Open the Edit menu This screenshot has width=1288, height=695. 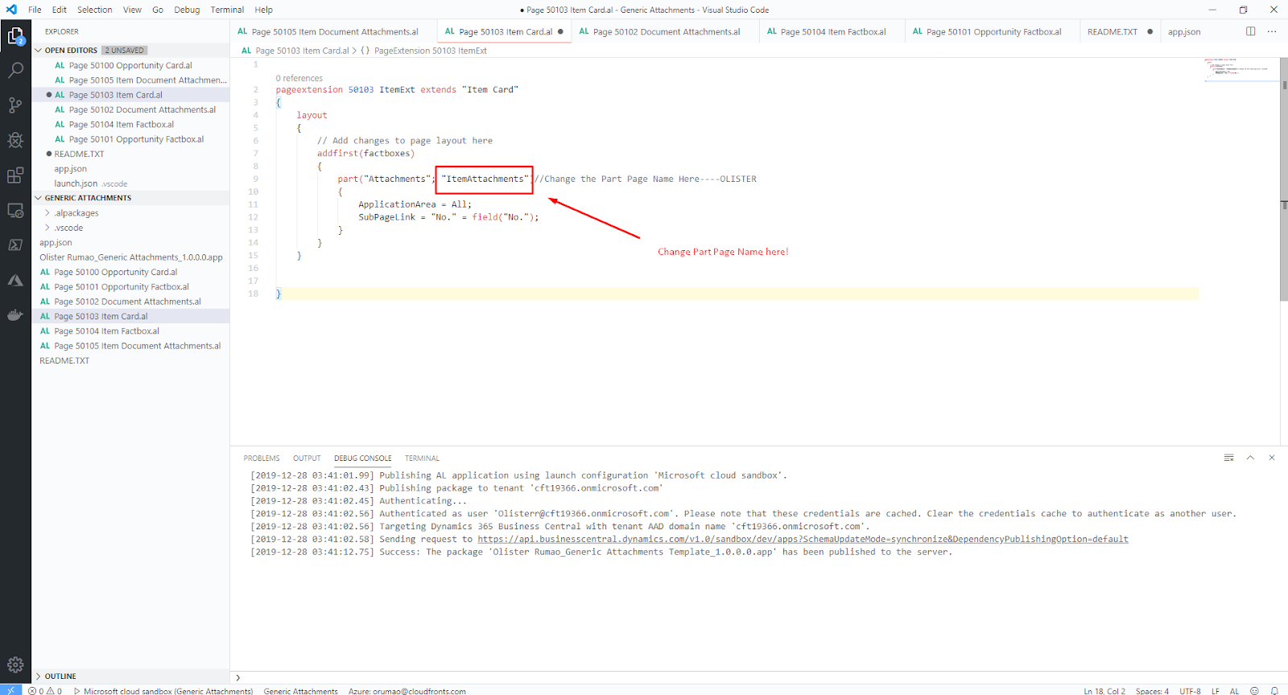click(60, 10)
